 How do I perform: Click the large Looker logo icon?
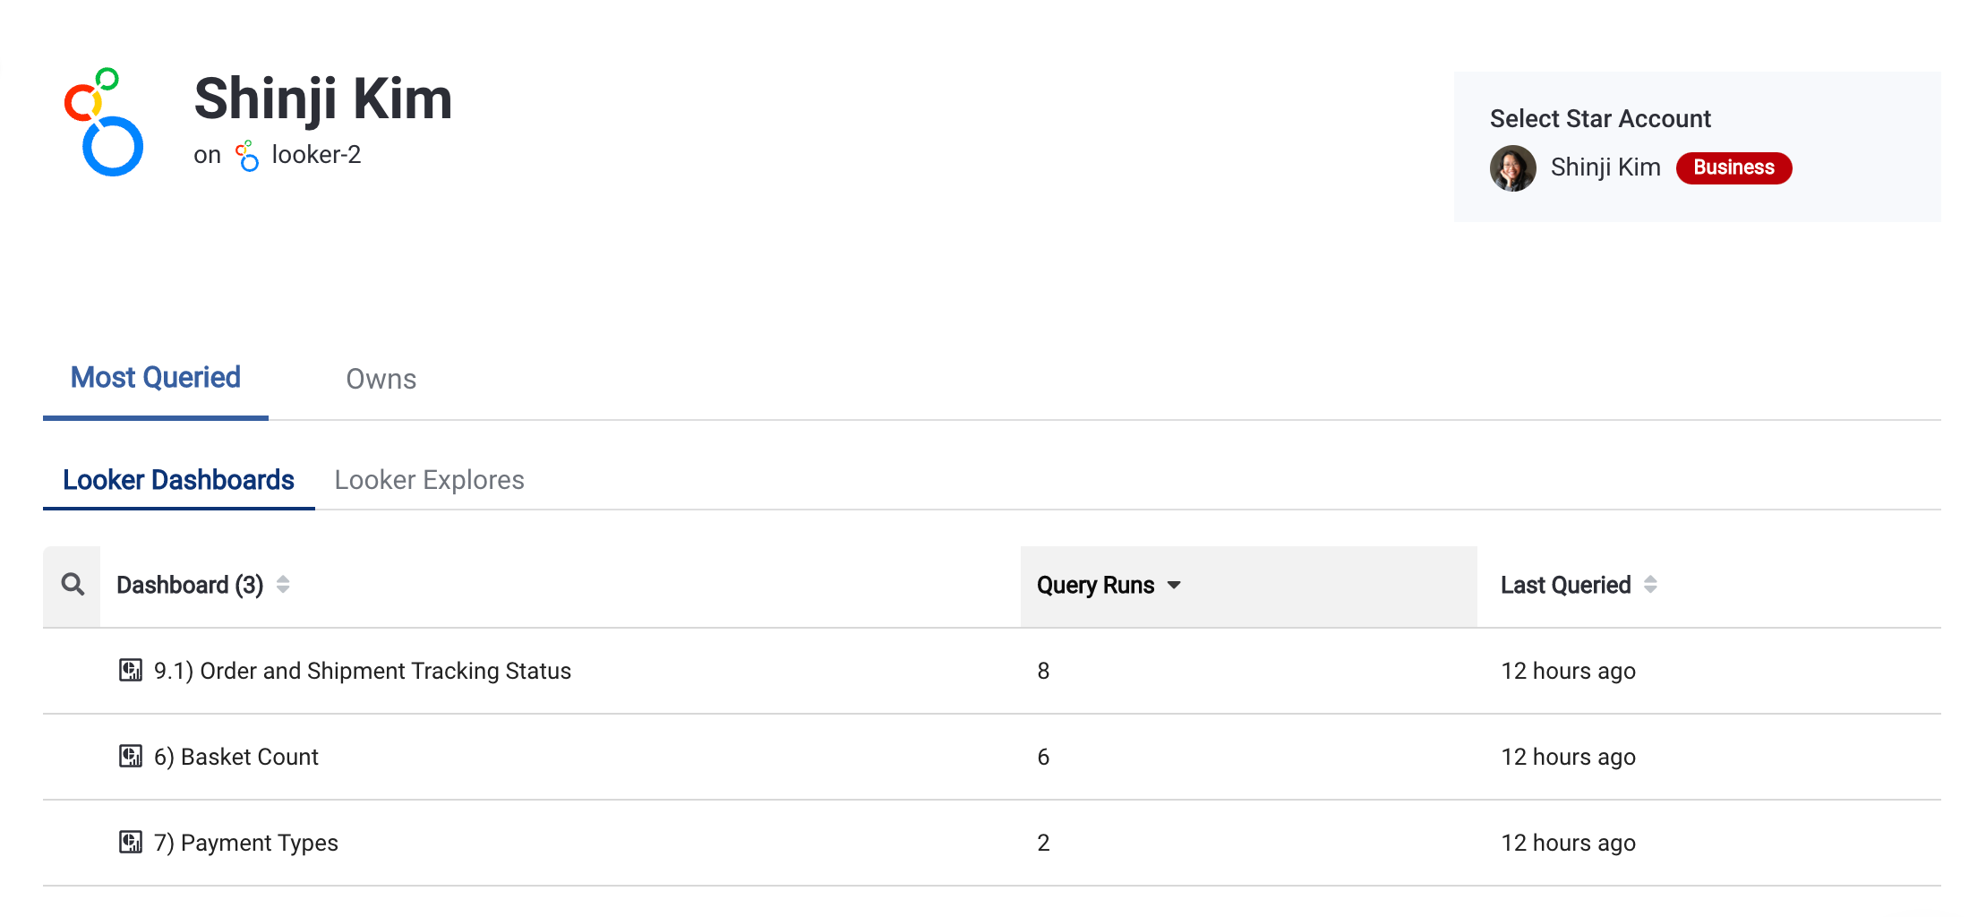(103, 123)
